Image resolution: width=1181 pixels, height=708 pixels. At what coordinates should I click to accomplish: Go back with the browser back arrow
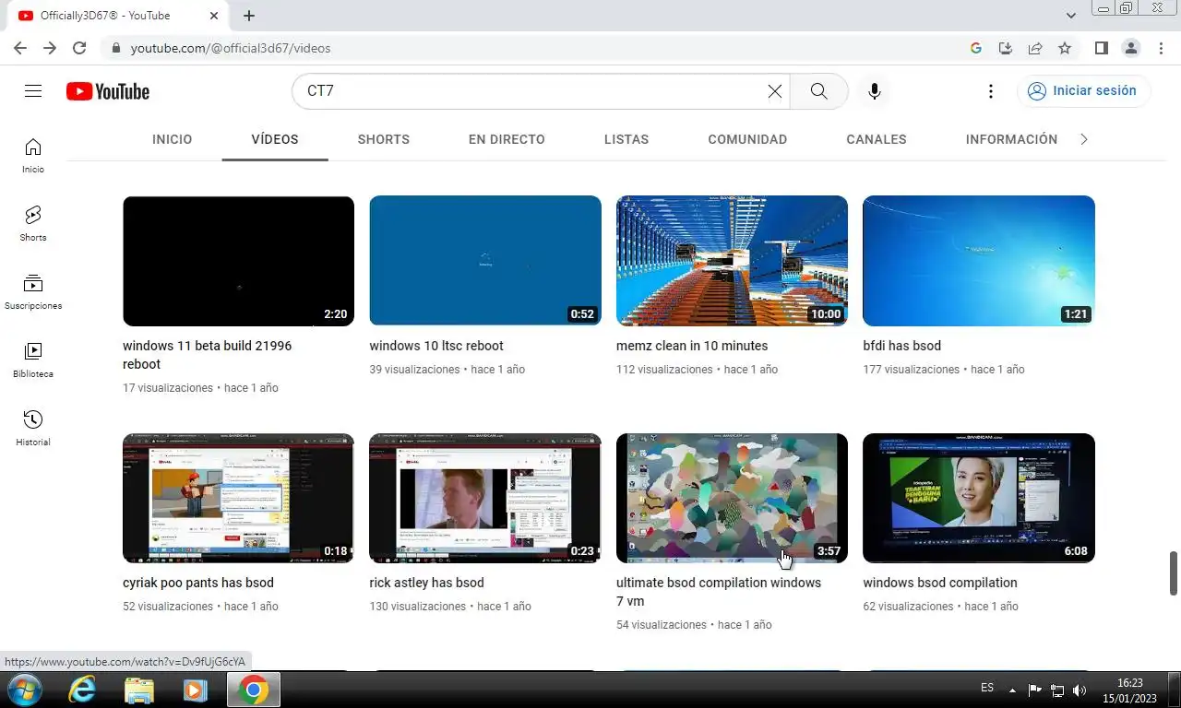coord(20,48)
